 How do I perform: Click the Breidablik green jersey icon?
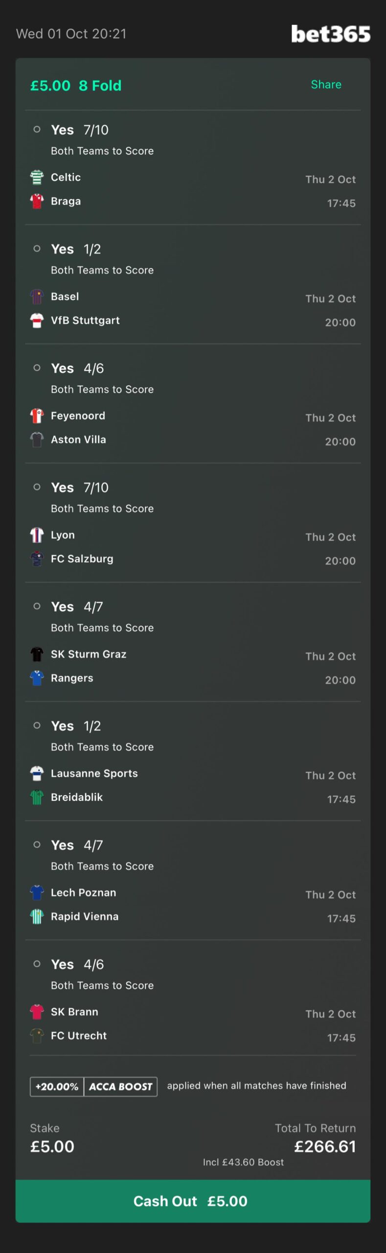click(x=37, y=797)
